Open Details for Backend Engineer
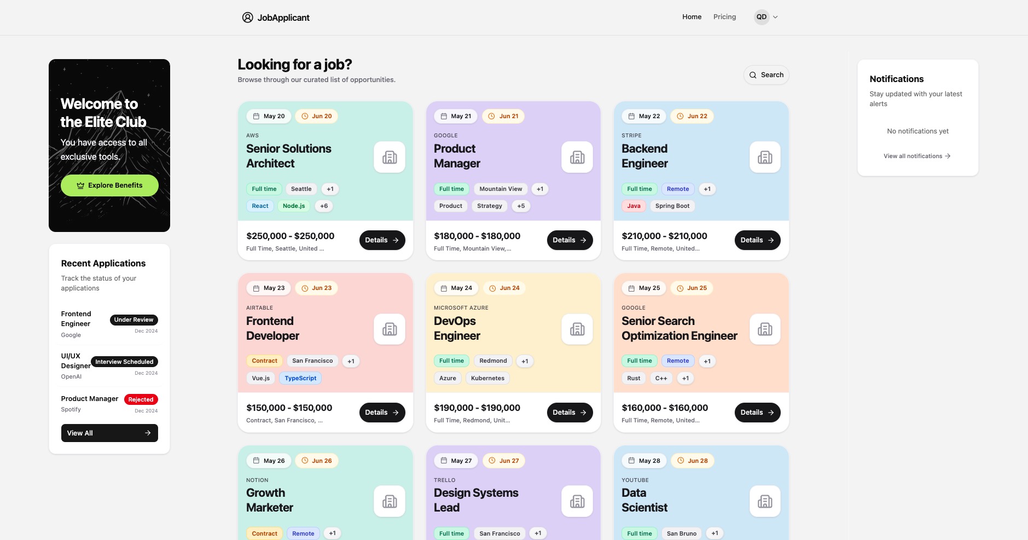This screenshot has width=1028, height=540. 757,240
